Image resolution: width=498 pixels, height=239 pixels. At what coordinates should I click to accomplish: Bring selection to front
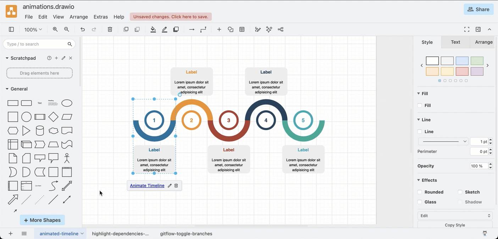click(x=126, y=30)
